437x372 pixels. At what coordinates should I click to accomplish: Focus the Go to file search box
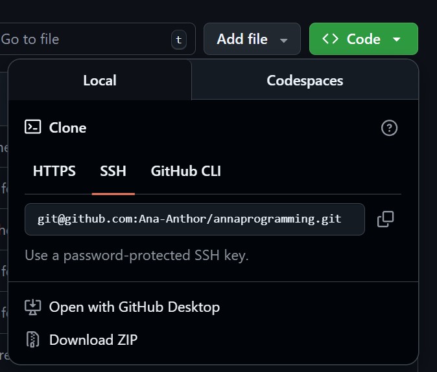[x=97, y=39]
